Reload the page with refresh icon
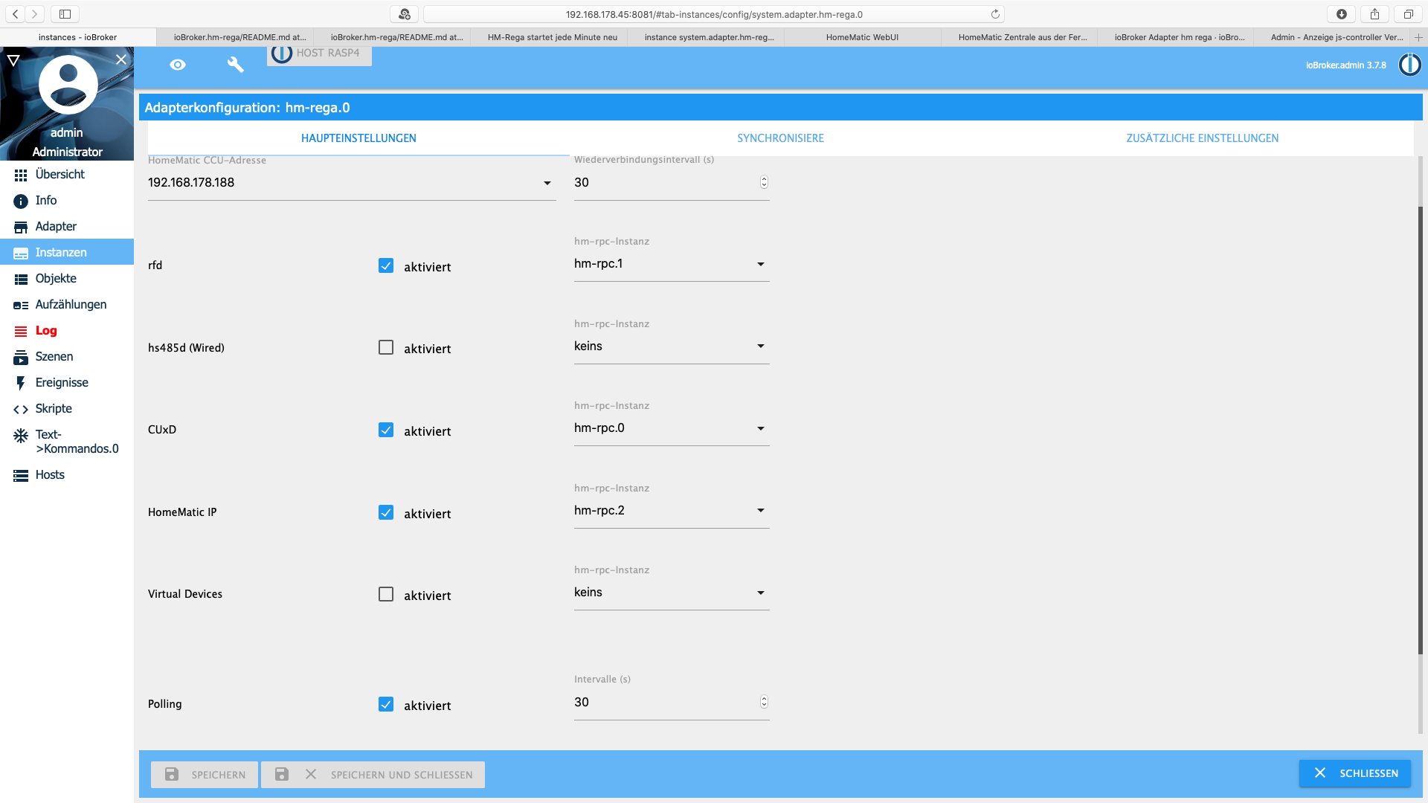The image size is (1428, 803). click(995, 14)
